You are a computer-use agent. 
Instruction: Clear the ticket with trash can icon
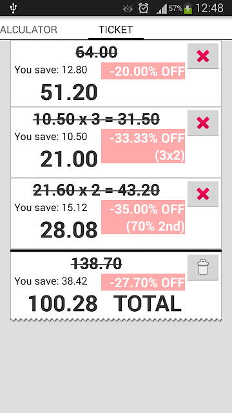[203, 267]
